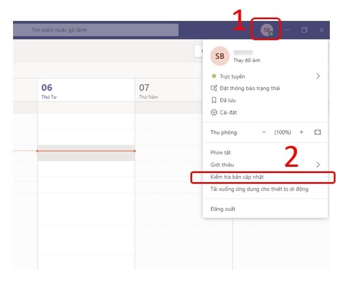
Task: Expand the Giới thiệu chevron arrow
Action: click(x=318, y=165)
